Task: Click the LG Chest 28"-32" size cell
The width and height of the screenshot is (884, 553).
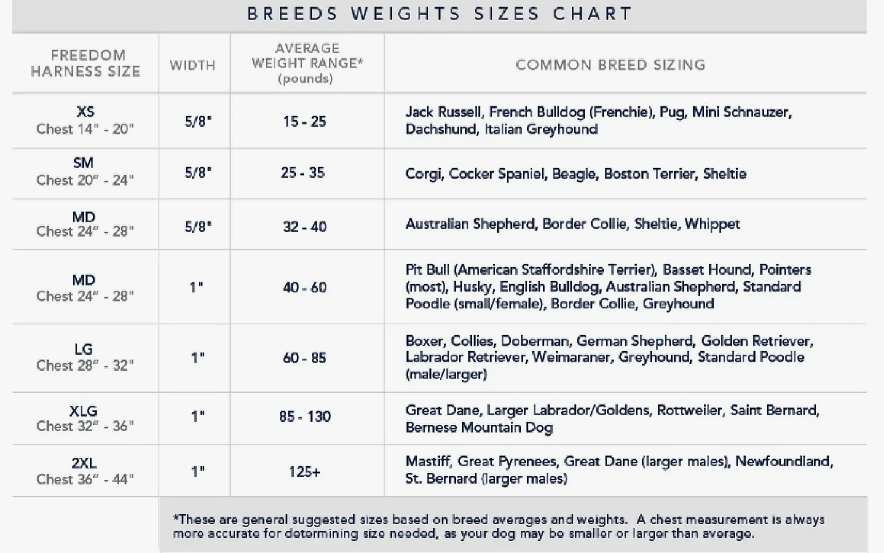Action: click(85, 357)
